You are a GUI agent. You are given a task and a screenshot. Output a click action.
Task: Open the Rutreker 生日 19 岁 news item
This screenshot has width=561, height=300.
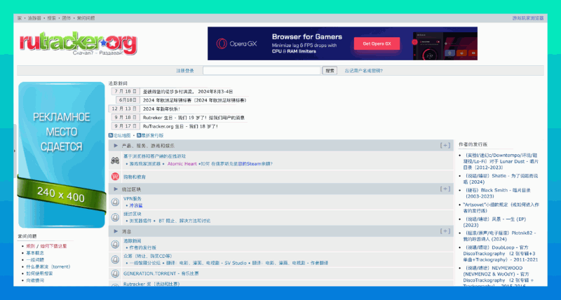(194, 117)
